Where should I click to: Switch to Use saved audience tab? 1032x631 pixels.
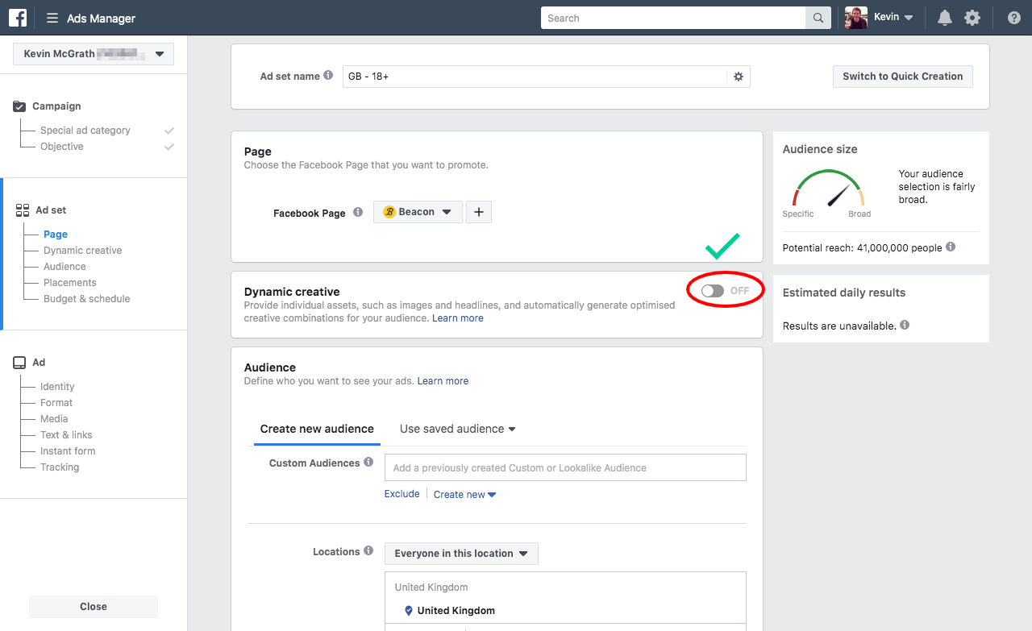(x=457, y=429)
